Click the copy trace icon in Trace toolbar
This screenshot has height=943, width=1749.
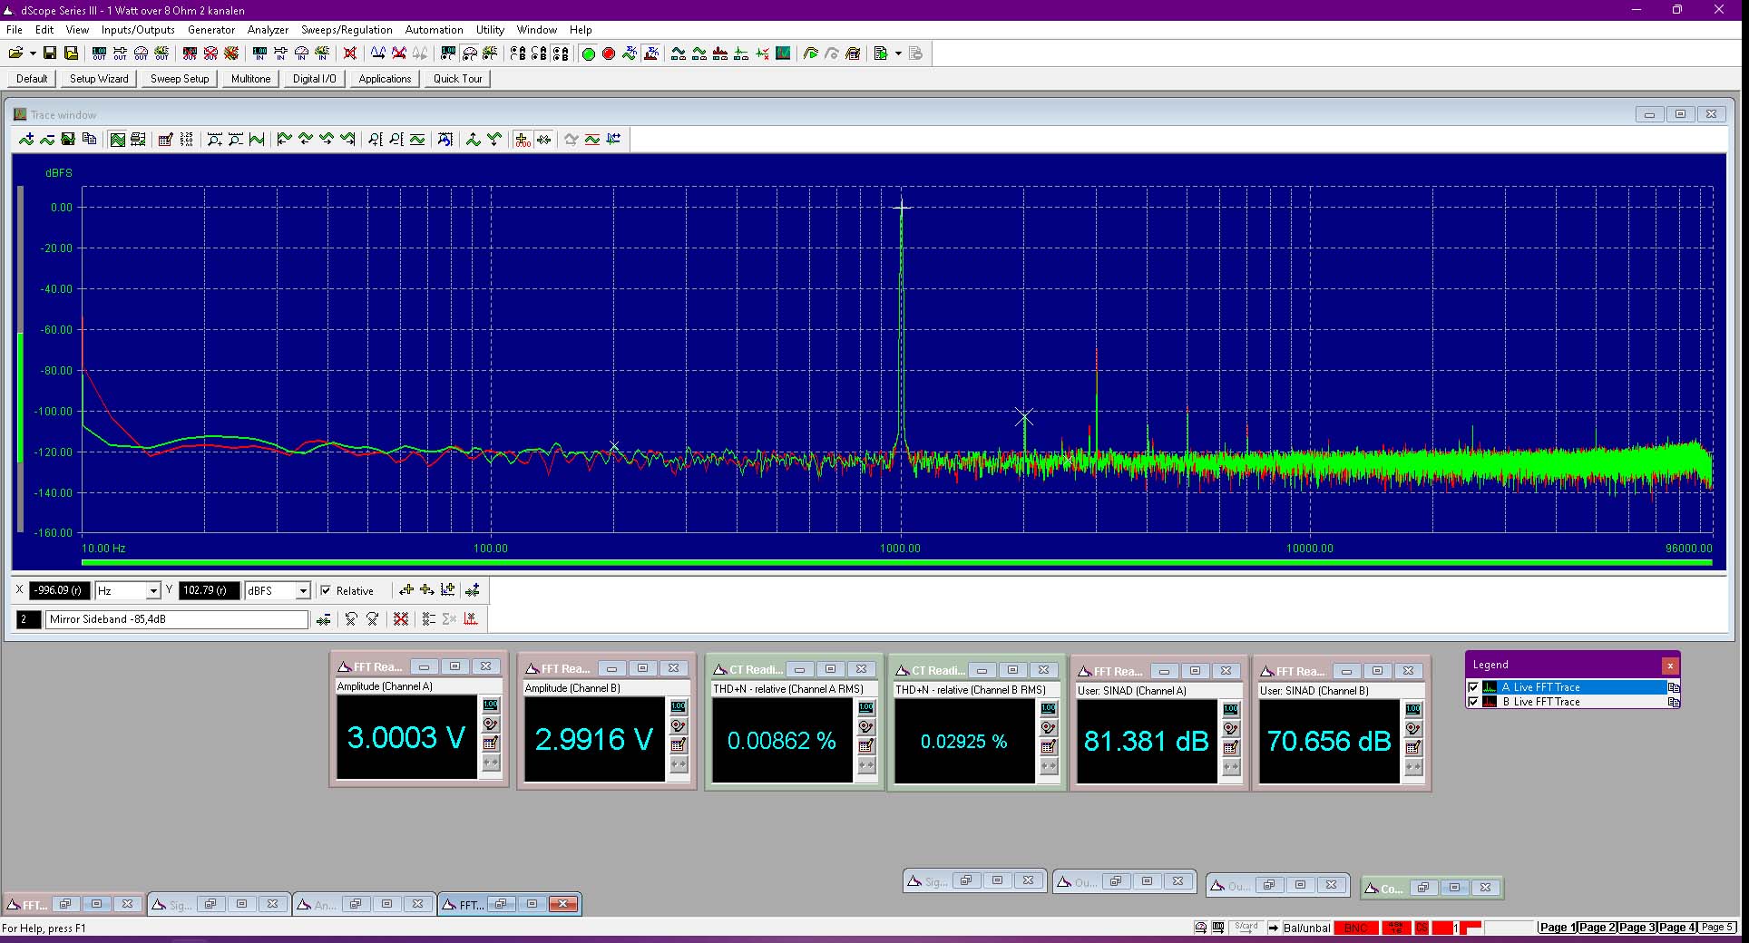pos(89,139)
